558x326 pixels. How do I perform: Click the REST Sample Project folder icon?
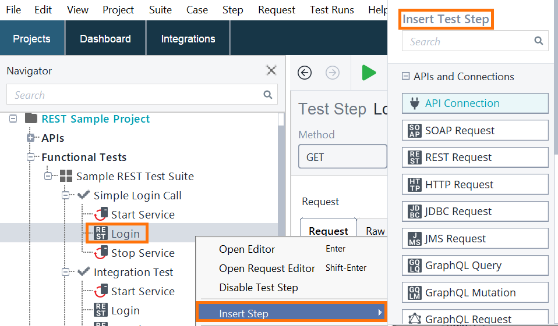click(x=31, y=118)
